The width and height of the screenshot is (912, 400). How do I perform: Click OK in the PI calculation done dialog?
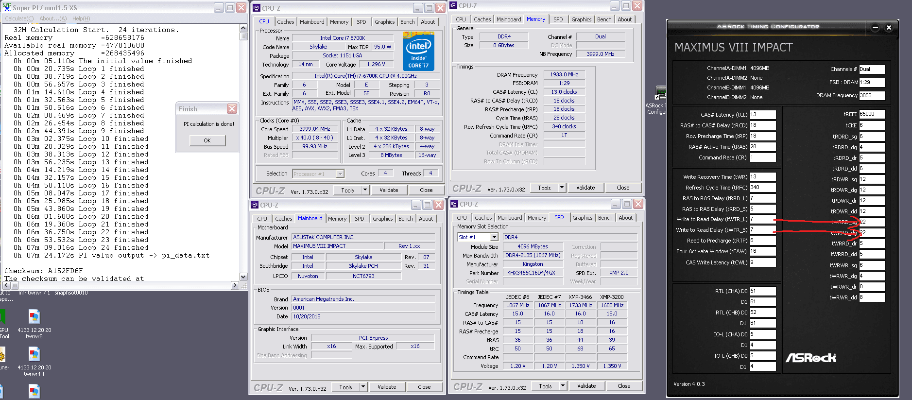[x=207, y=140]
